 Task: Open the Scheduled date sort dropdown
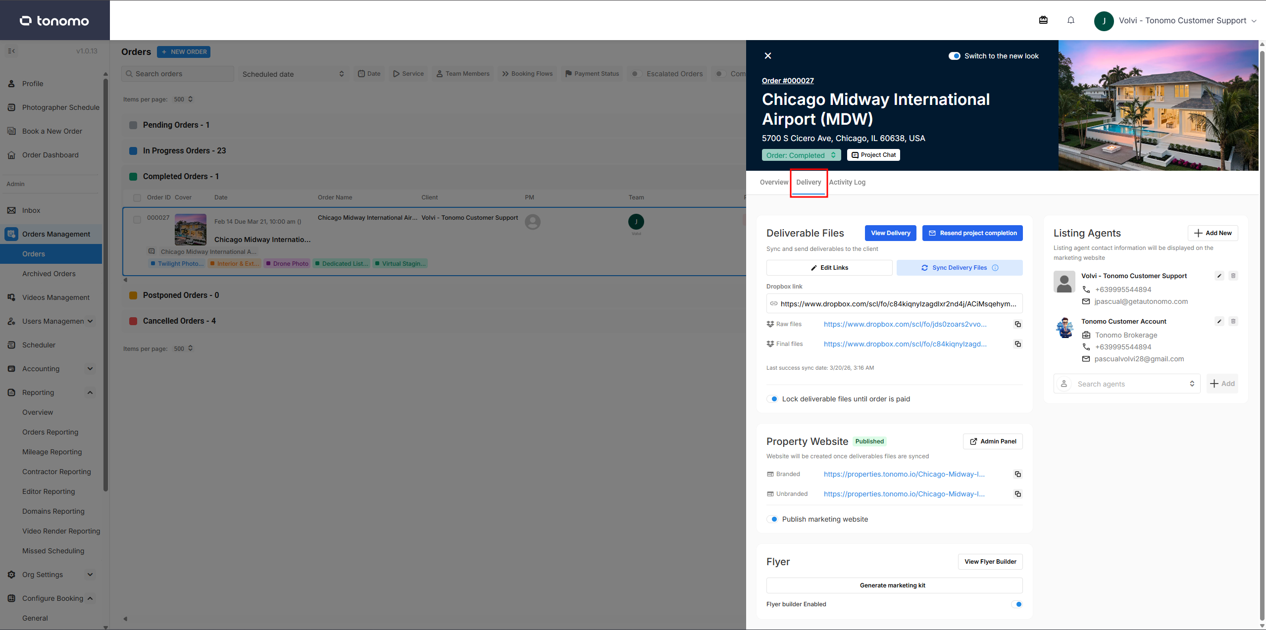(293, 74)
